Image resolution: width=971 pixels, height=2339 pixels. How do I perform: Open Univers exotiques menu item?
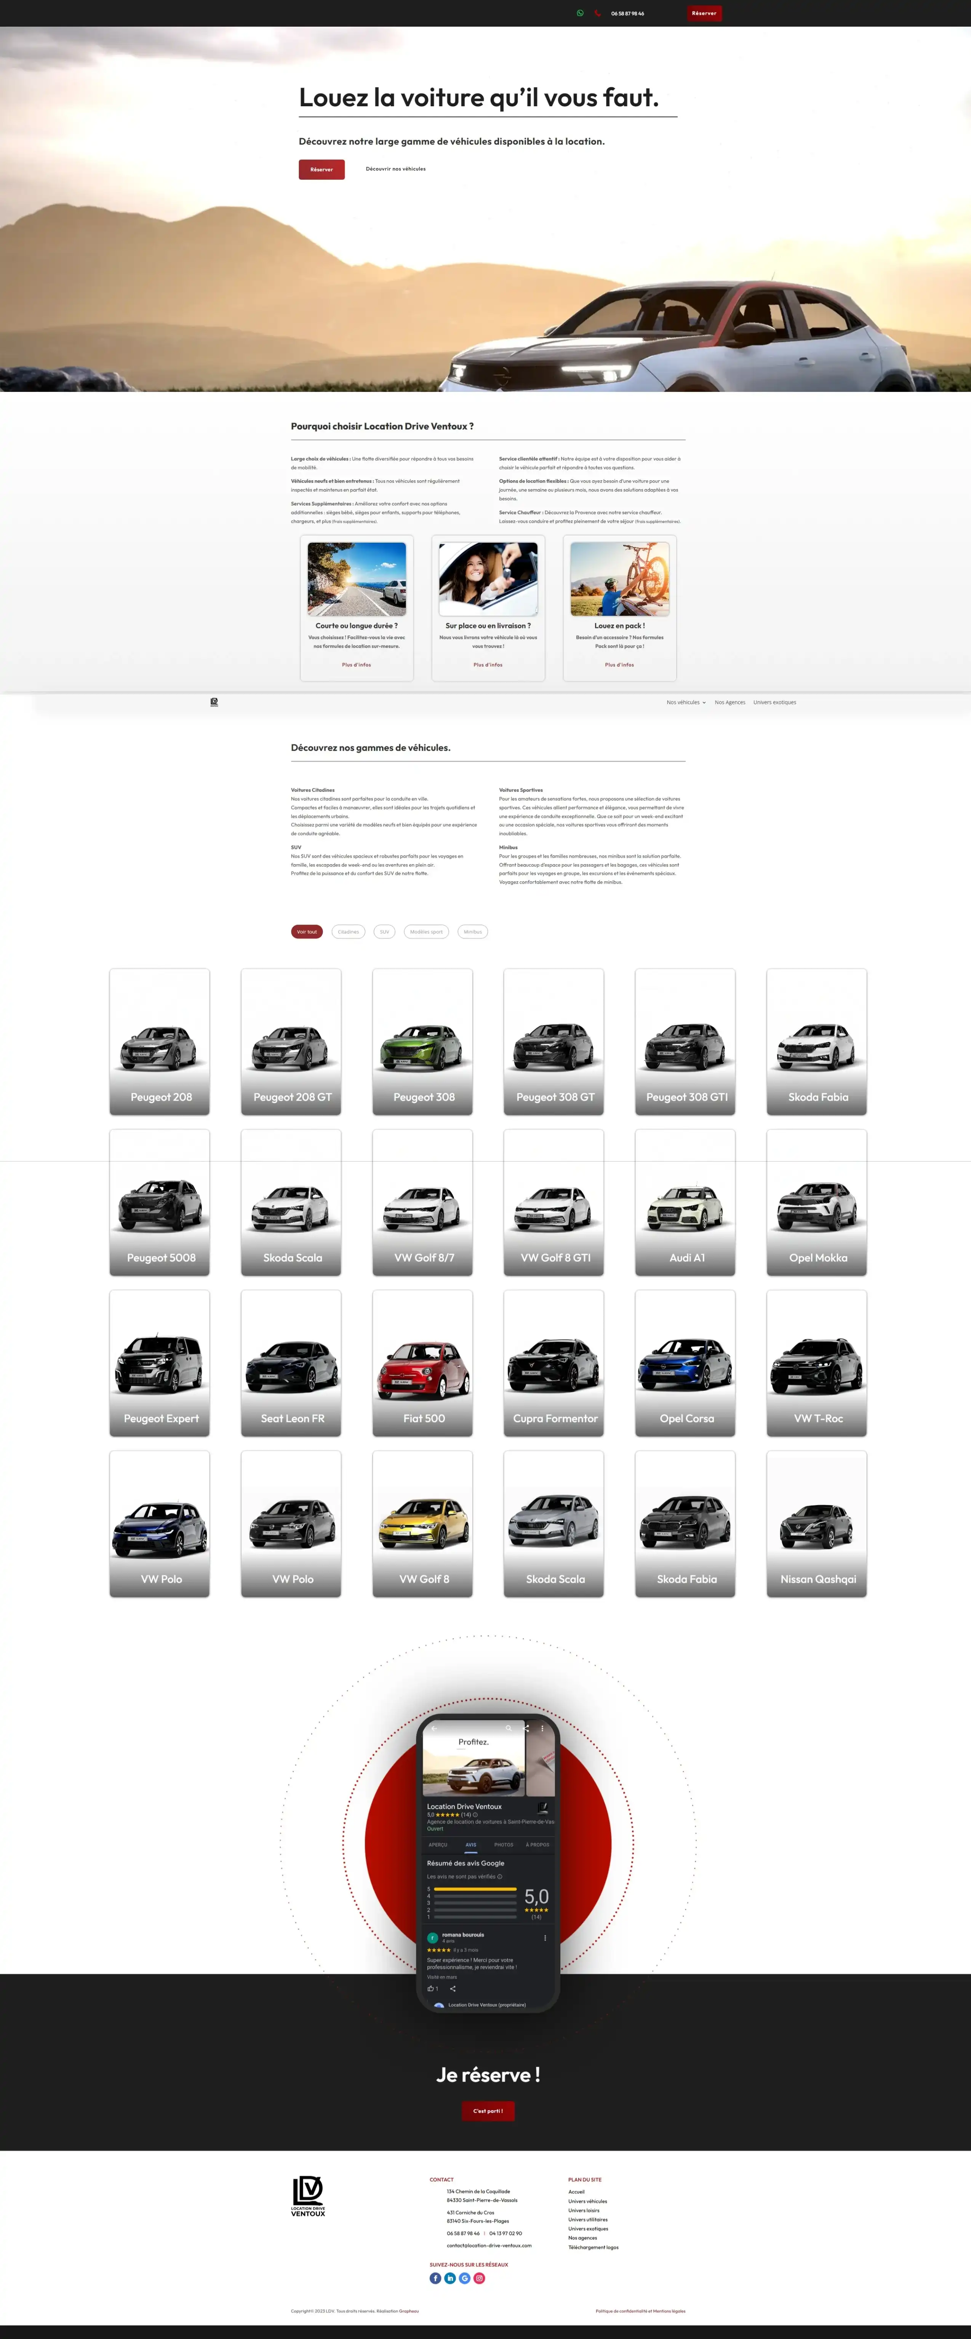tap(774, 702)
